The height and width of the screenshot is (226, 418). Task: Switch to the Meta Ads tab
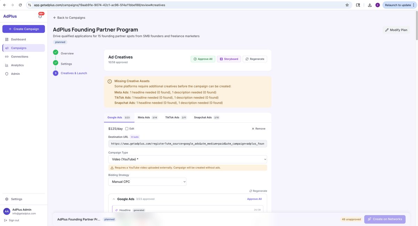click(x=147, y=117)
